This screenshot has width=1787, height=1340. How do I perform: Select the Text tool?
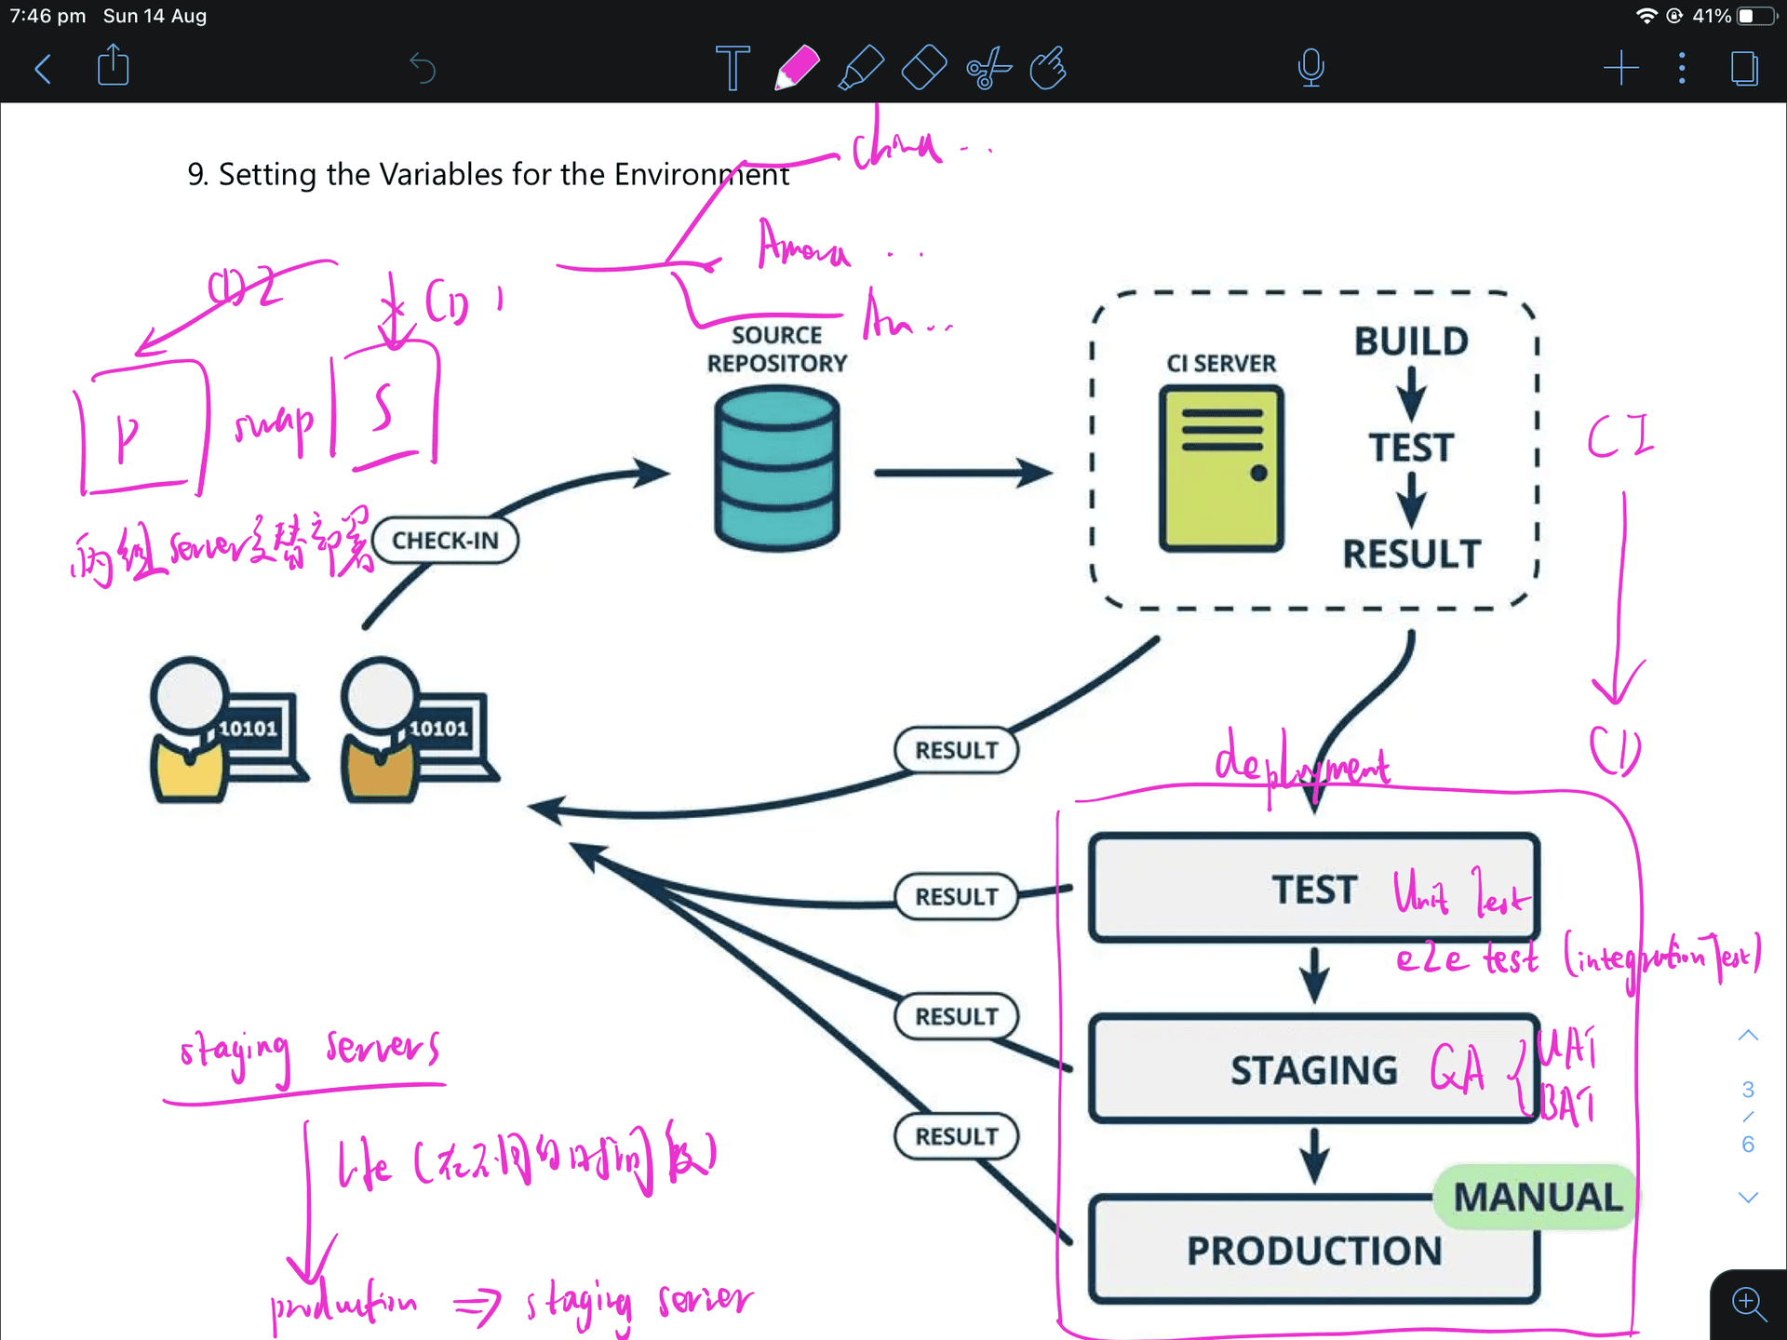732,68
